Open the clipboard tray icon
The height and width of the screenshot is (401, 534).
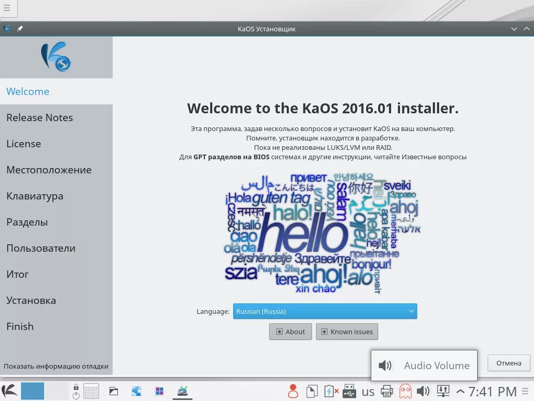pyautogui.click(x=312, y=391)
